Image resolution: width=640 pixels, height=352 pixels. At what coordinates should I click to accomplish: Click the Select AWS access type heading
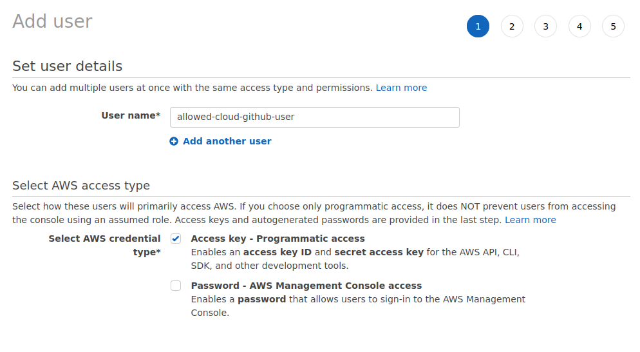click(x=81, y=186)
